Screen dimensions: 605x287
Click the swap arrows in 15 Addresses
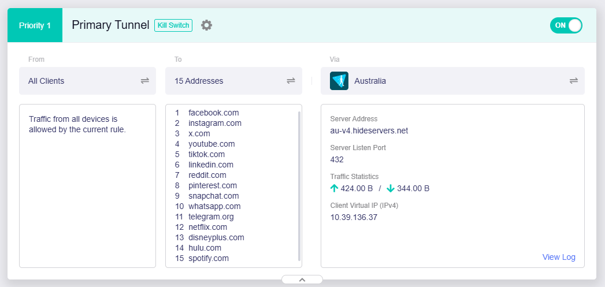[291, 81]
